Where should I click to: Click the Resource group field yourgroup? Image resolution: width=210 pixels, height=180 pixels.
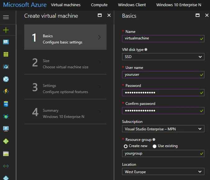163,154
